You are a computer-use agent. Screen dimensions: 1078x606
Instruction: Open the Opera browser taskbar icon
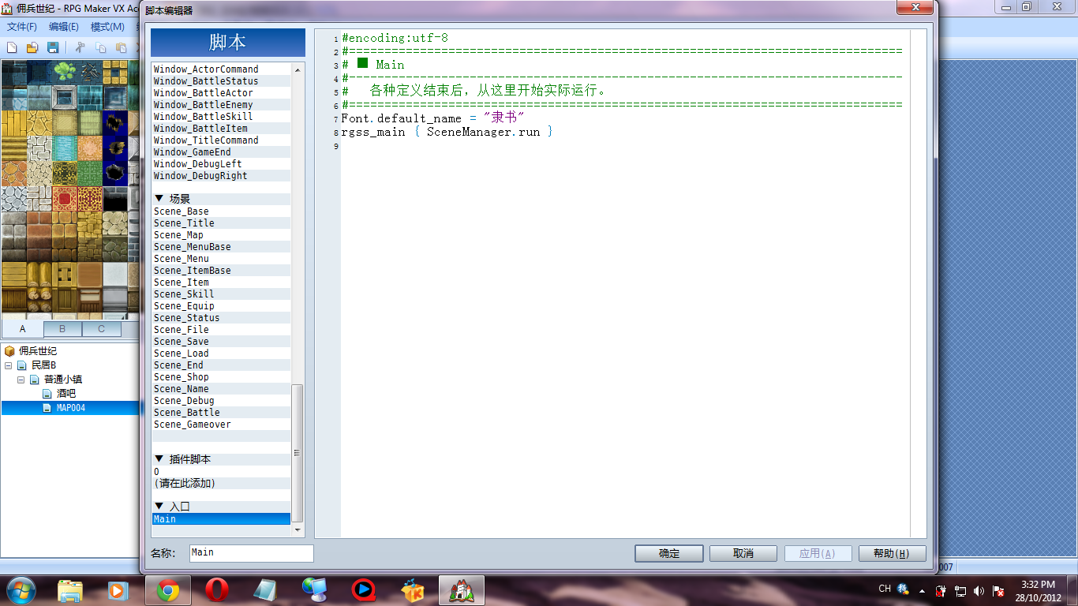(x=217, y=590)
